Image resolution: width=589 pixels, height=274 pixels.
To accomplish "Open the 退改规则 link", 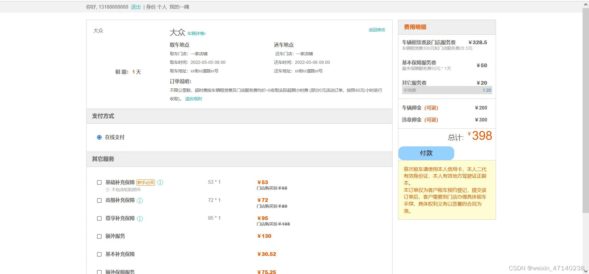I will [x=193, y=99].
